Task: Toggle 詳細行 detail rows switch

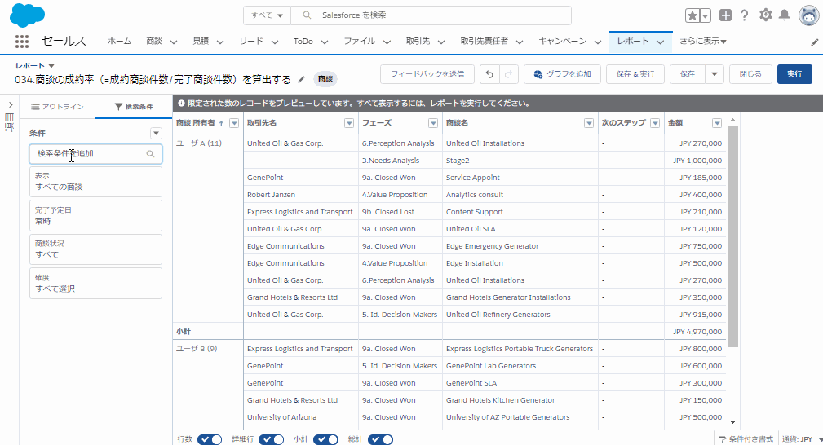Action: pyautogui.click(x=271, y=439)
